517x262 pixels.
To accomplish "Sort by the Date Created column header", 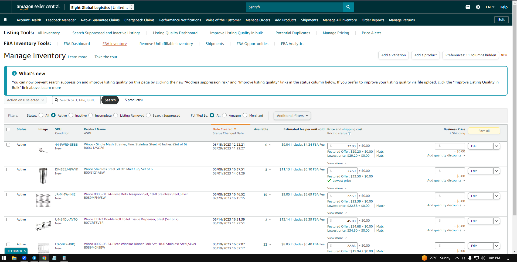I will (224, 129).
